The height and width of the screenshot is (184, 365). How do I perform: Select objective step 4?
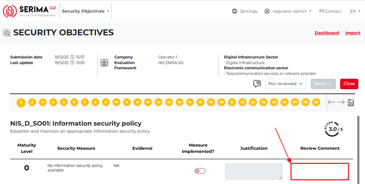53,102
